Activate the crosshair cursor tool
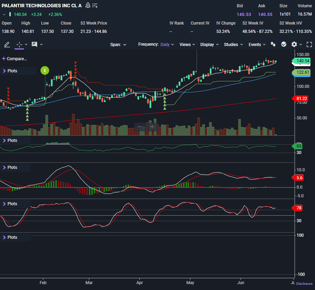Screen dimensions: 315x290 click(19, 44)
